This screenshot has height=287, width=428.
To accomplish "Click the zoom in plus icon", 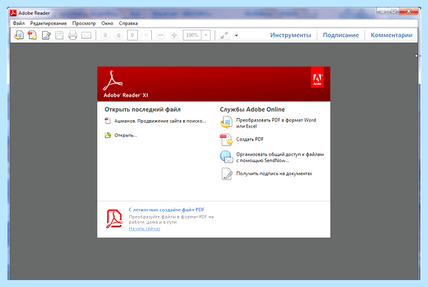I will [174, 35].
